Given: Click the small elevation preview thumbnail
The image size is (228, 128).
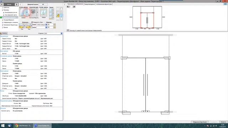Looking at the screenshot, I should point(147,17).
